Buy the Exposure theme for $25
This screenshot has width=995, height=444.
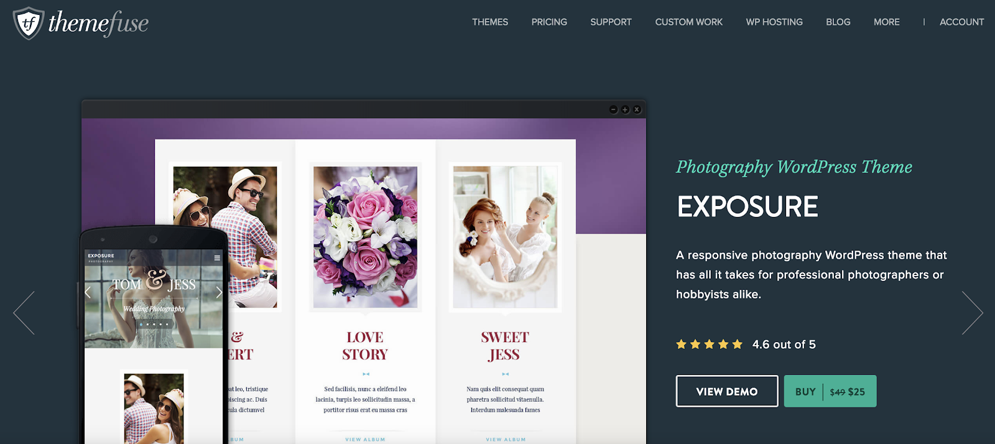830,391
